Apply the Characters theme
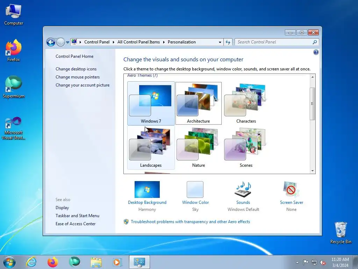358x269 pixels. pos(246,103)
